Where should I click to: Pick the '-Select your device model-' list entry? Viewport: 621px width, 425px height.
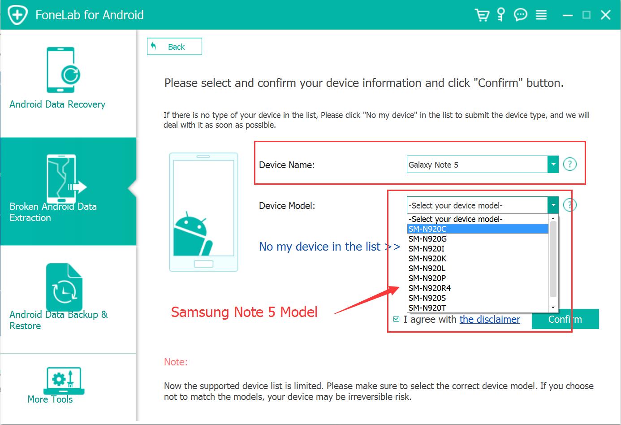pyautogui.click(x=478, y=219)
